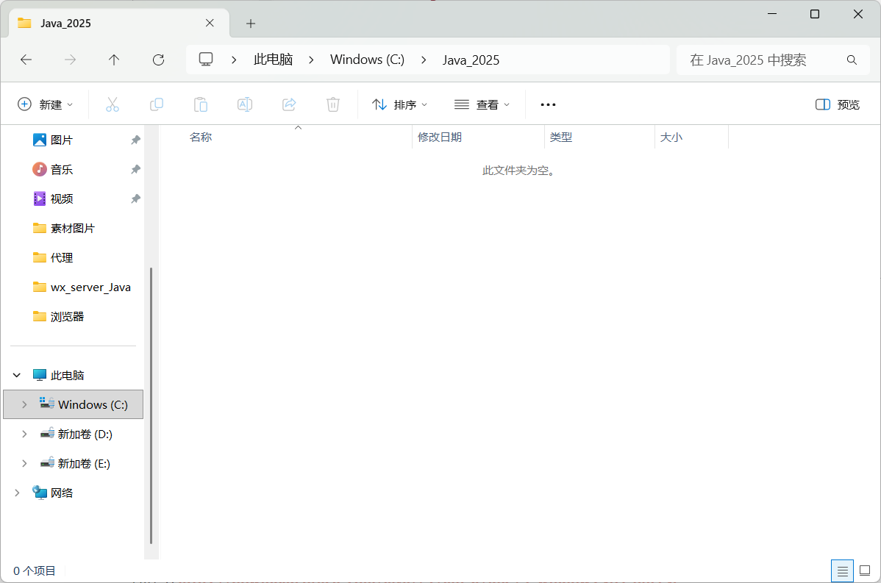Go up one directory level
Image resolution: width=881 pixels, height=583 pixels.
[114, 60]
